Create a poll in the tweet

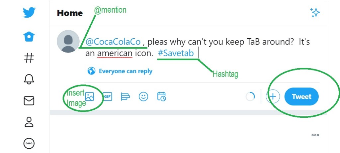point(125,97)
